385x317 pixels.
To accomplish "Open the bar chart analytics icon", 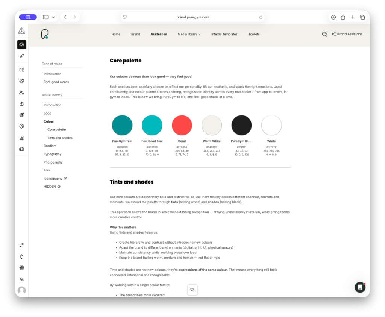I will click(x=22, y=138).
